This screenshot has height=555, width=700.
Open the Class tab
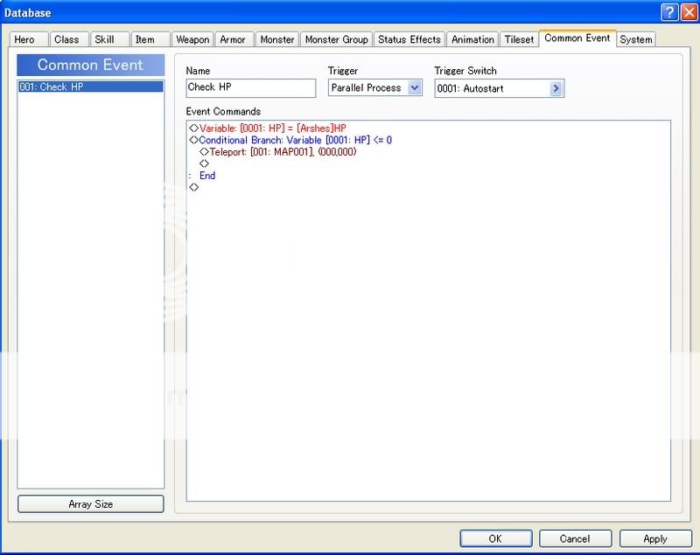pos(66,40)
